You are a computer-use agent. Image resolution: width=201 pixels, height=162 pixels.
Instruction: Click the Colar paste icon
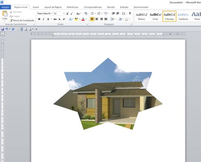(5, 14)
